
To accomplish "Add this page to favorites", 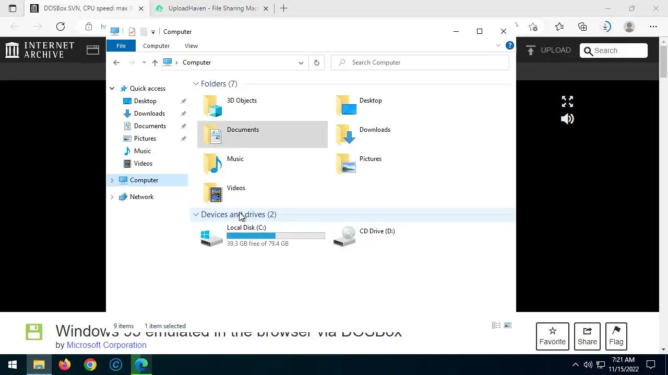I will (x=533, y=27).
